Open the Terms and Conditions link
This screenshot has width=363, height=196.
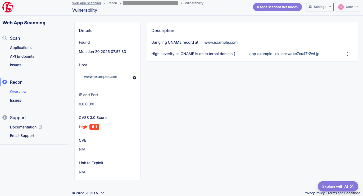tap(344, 193)
